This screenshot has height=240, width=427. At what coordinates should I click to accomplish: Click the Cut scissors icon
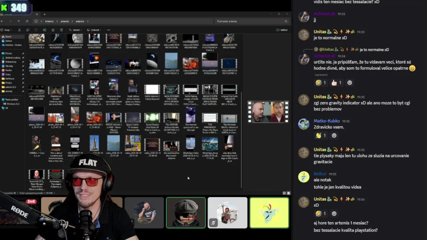point(19,30)
